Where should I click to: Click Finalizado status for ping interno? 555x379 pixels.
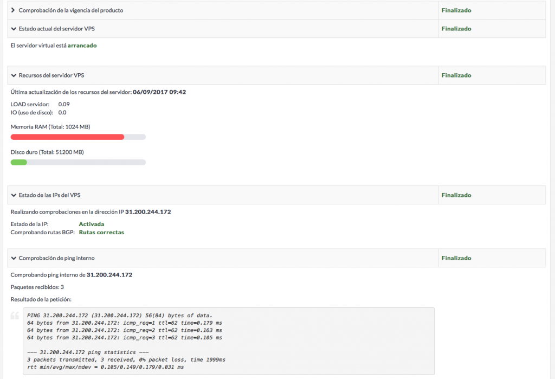[456, 258]
